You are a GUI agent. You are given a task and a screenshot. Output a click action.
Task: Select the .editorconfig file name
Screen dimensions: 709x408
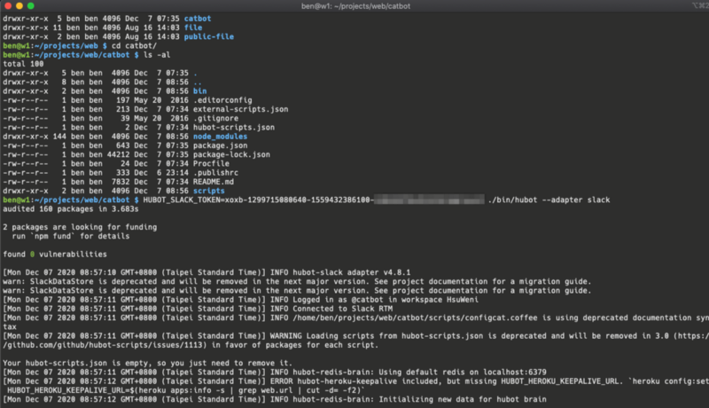pos(222,100)
